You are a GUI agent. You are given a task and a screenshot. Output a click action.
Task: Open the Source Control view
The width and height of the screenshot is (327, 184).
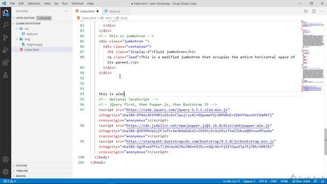[6, 37]
